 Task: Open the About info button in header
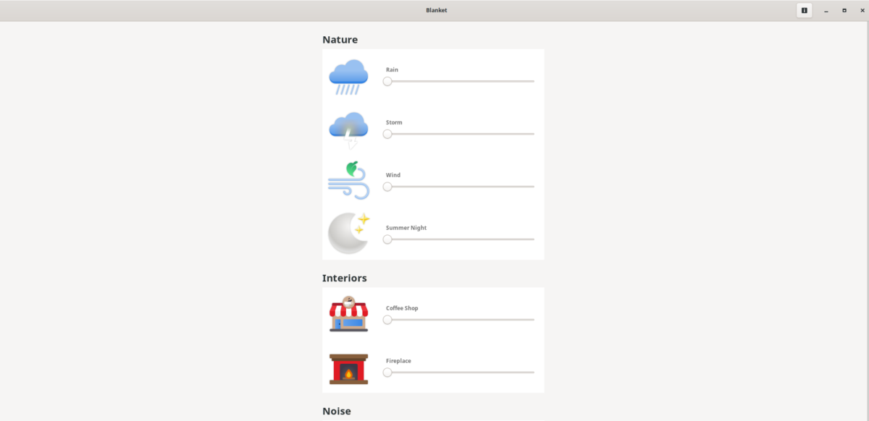(x=804, y=10)
